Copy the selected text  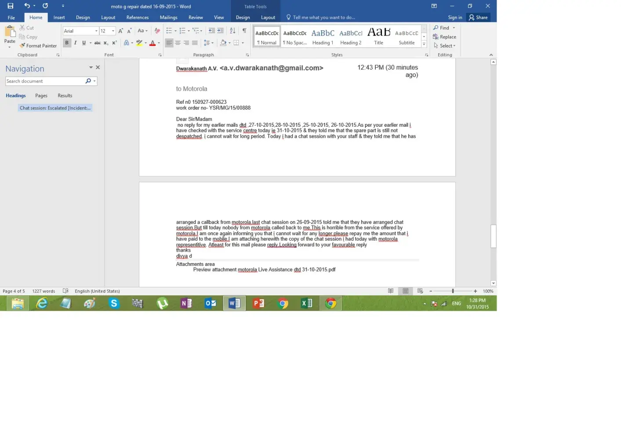(x=28, y=37)
